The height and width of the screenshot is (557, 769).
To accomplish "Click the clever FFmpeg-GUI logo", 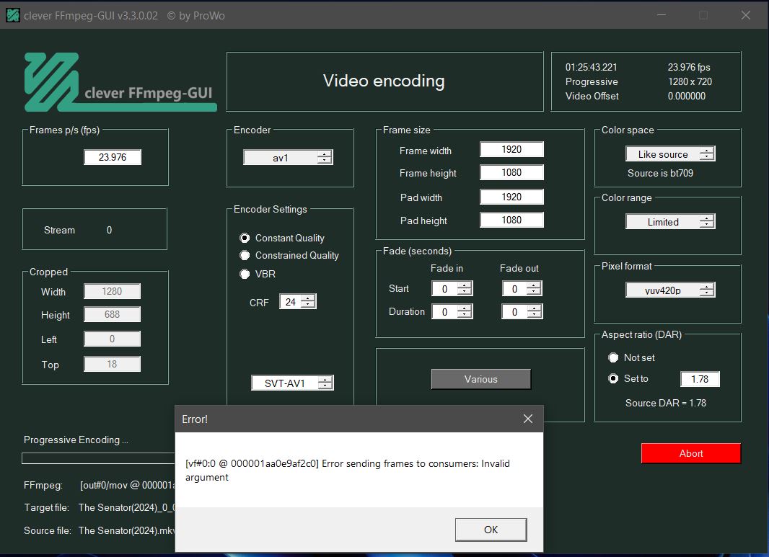I will pos(120,82).
